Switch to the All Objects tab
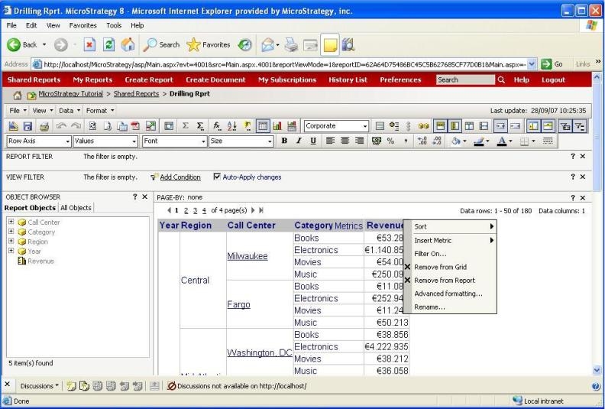This screenshot has width=605, height=409. point(76,208)
